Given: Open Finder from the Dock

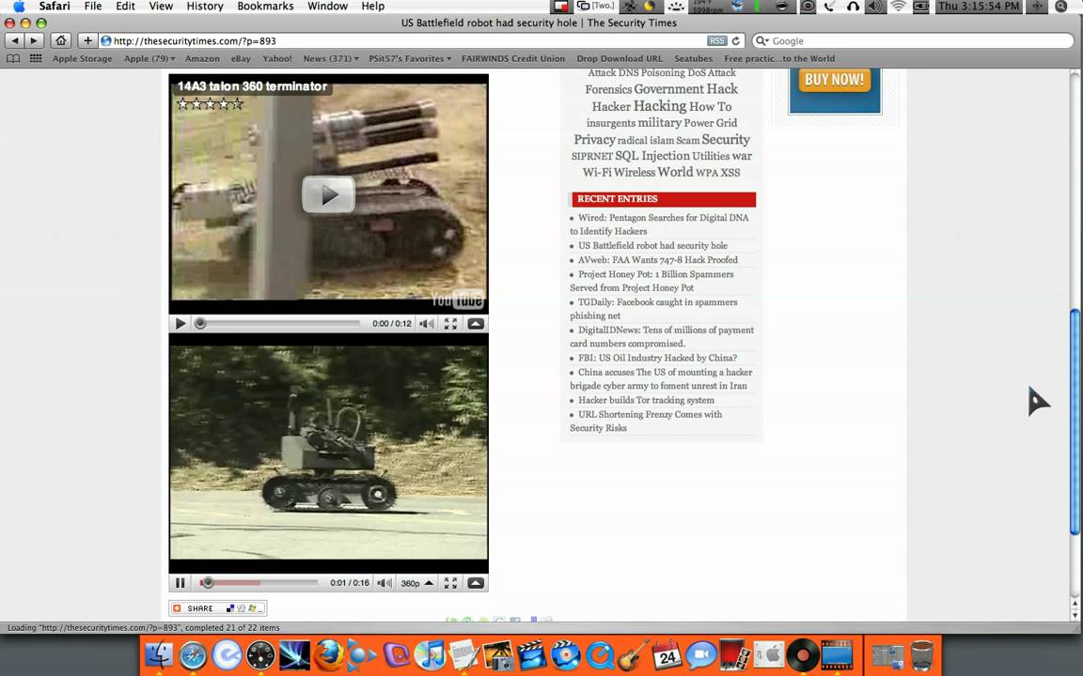Looking at the screenshot, I should pyautogui.click(x=160, y=655).
